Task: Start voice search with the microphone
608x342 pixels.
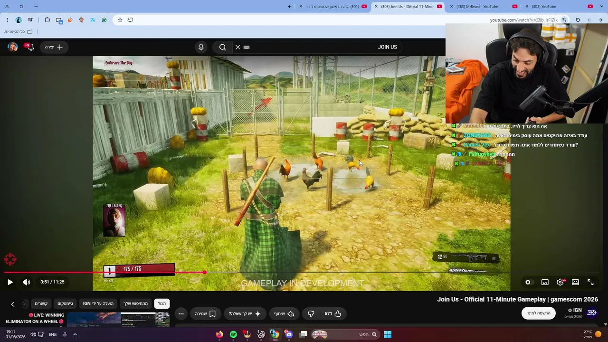Action: (201, 47)
